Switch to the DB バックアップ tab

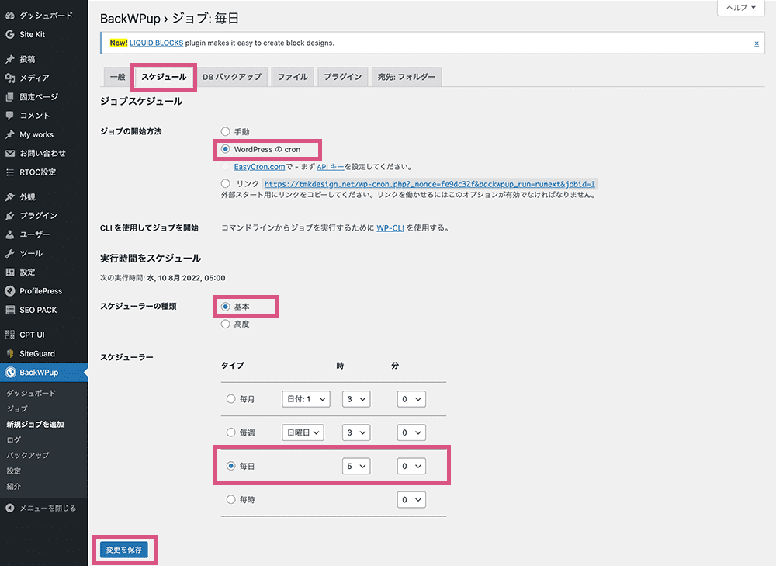point(233,77)
